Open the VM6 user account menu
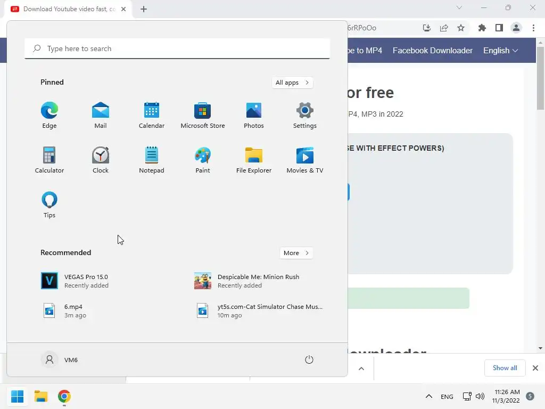This screenshot has height=409, width=545. click(x=60, y=359)
